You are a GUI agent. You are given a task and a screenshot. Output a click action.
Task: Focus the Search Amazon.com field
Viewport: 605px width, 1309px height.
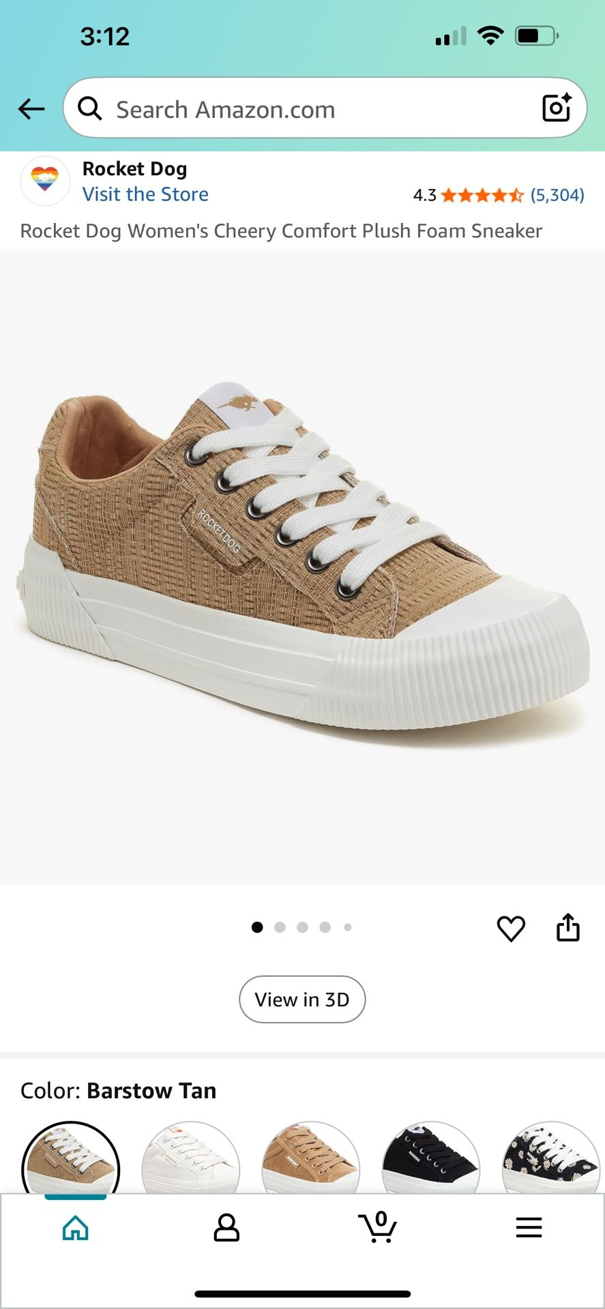(325, 108)
